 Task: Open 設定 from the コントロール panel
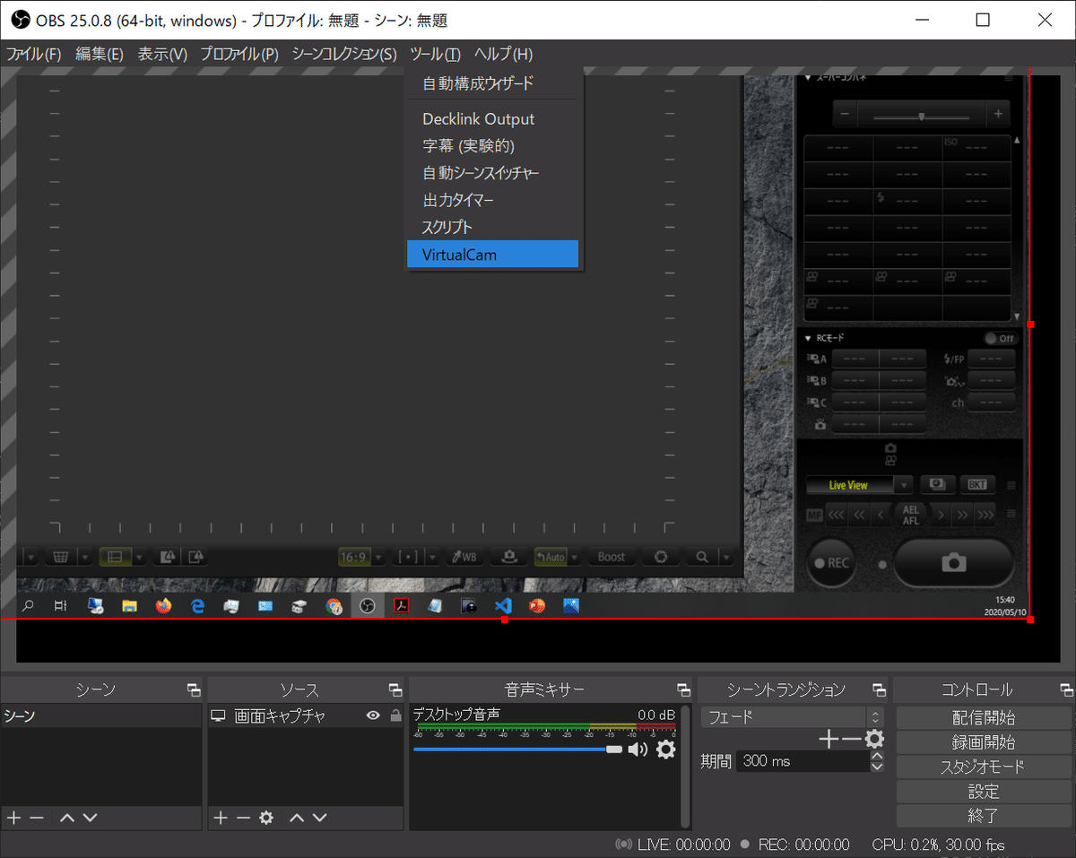tap(983, 792)
